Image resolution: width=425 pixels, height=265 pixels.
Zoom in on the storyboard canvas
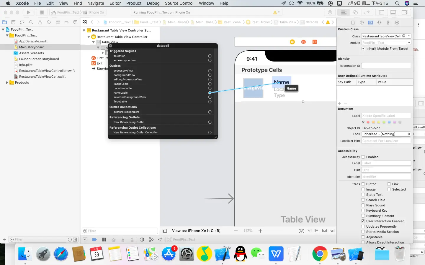[260, 231]
